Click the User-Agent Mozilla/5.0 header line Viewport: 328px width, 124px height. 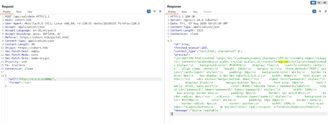click(72, 23)
